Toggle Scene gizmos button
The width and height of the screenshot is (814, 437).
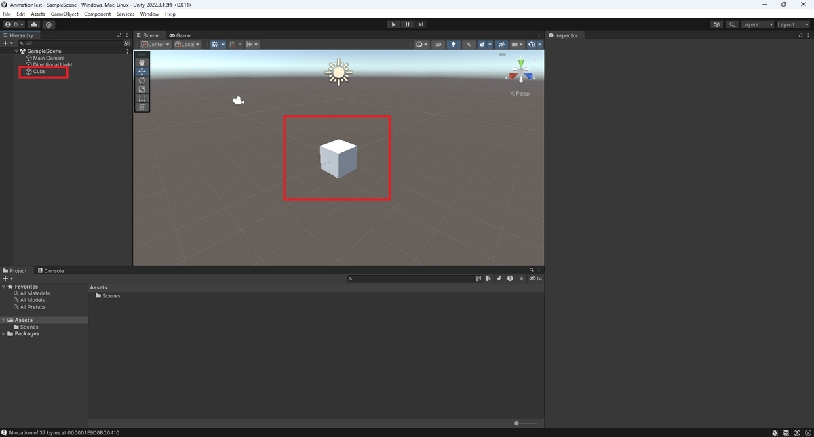pos(532,44)
